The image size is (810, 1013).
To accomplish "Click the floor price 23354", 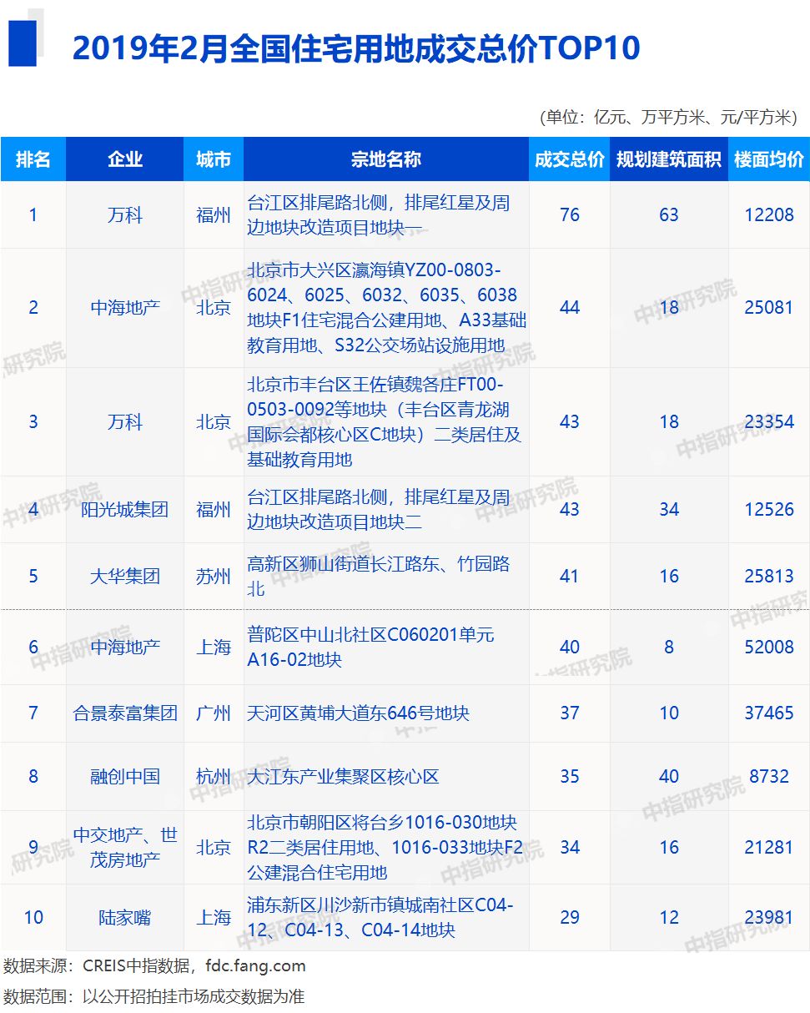I will pos(769,422).
